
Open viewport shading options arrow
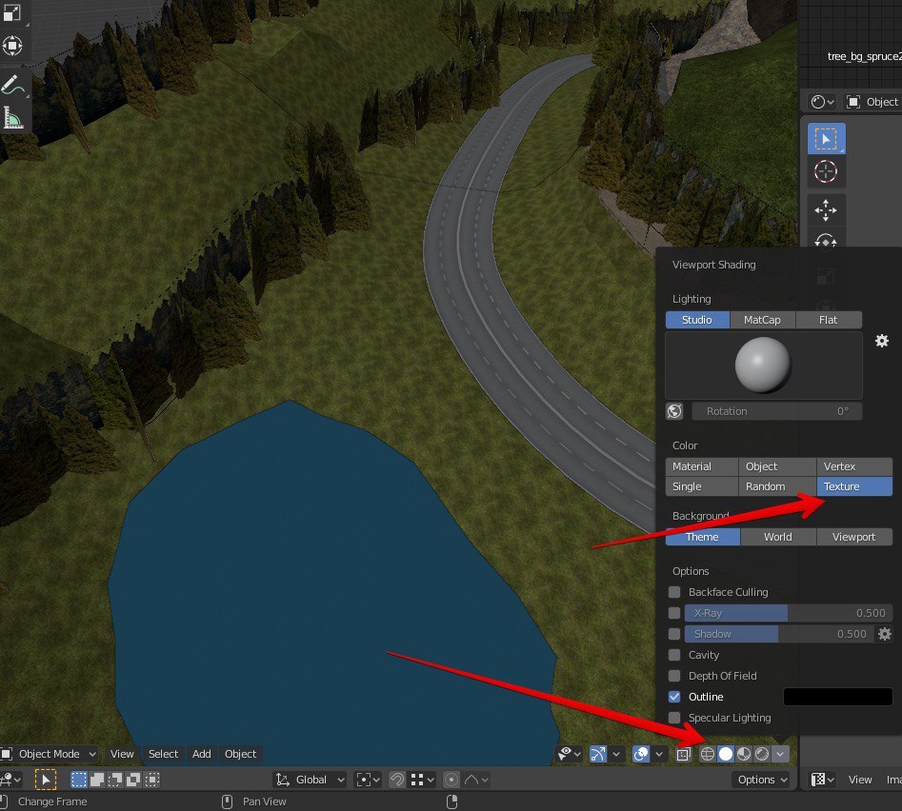[780, 754]
